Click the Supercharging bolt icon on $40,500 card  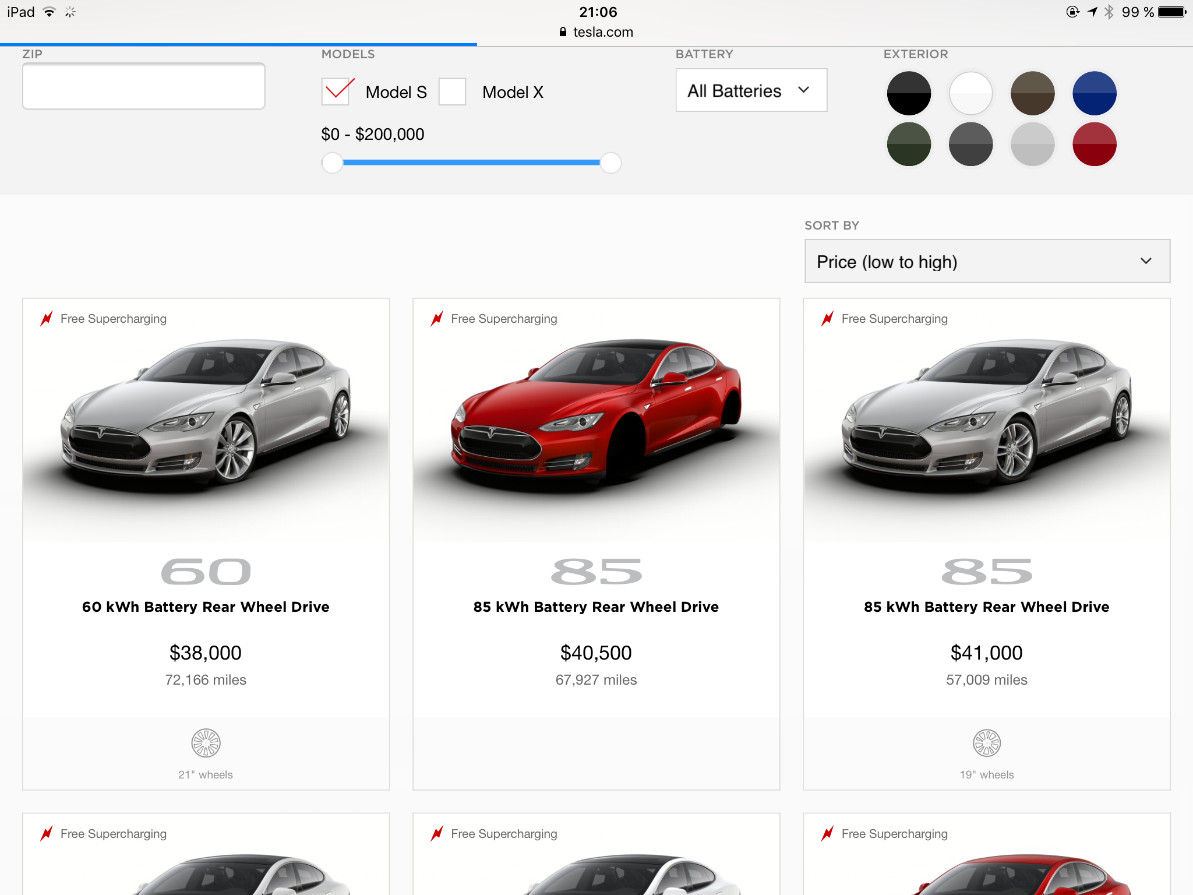[x=437, y=319]
